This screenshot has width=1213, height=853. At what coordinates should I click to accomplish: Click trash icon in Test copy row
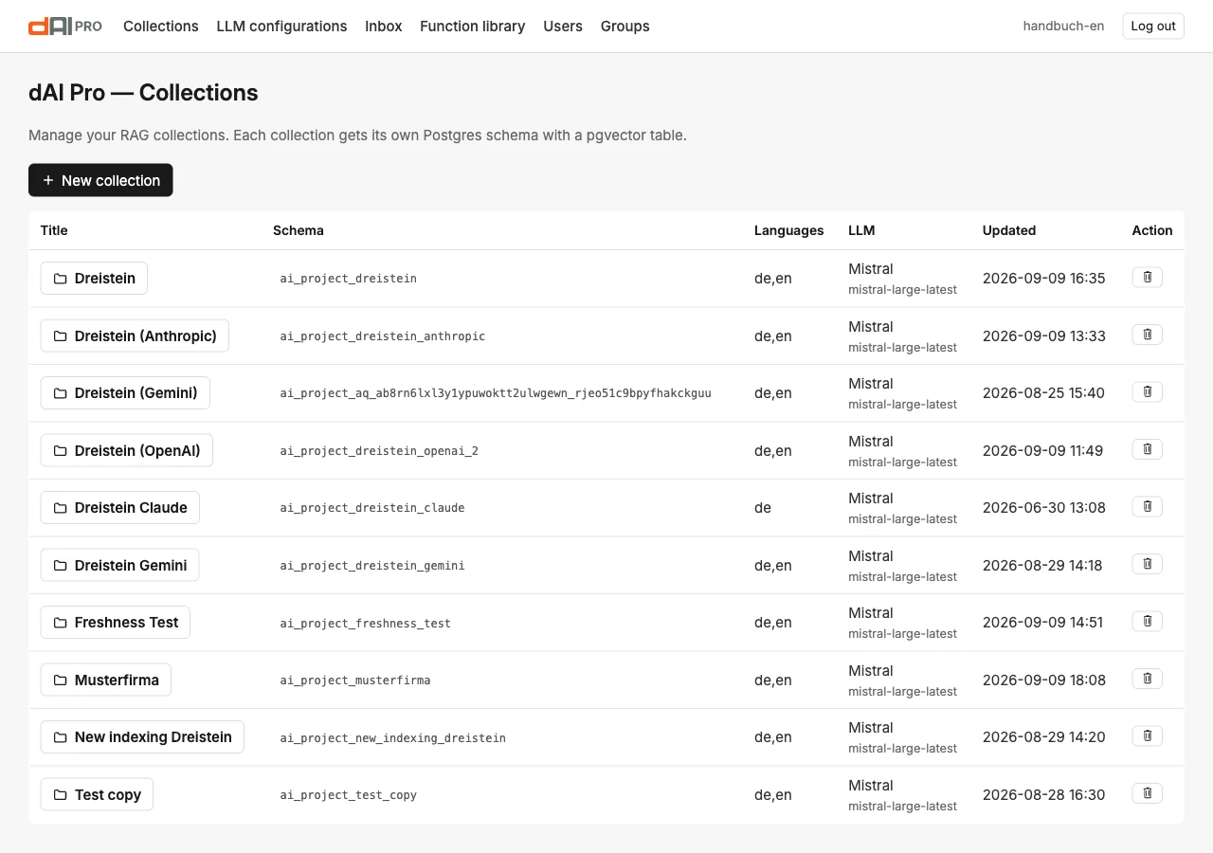pos(1147,793)
